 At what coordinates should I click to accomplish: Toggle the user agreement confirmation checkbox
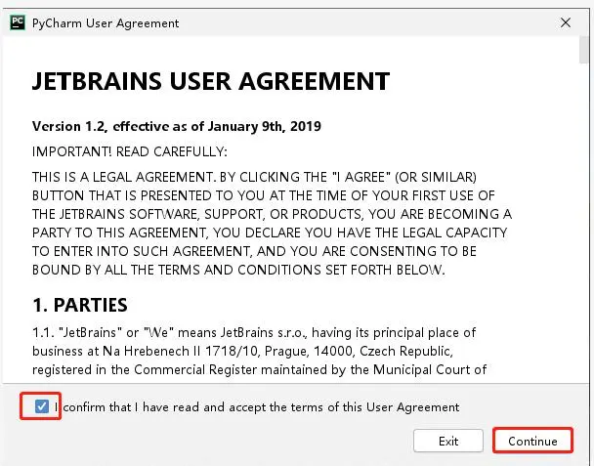click(x=41, y=406)
